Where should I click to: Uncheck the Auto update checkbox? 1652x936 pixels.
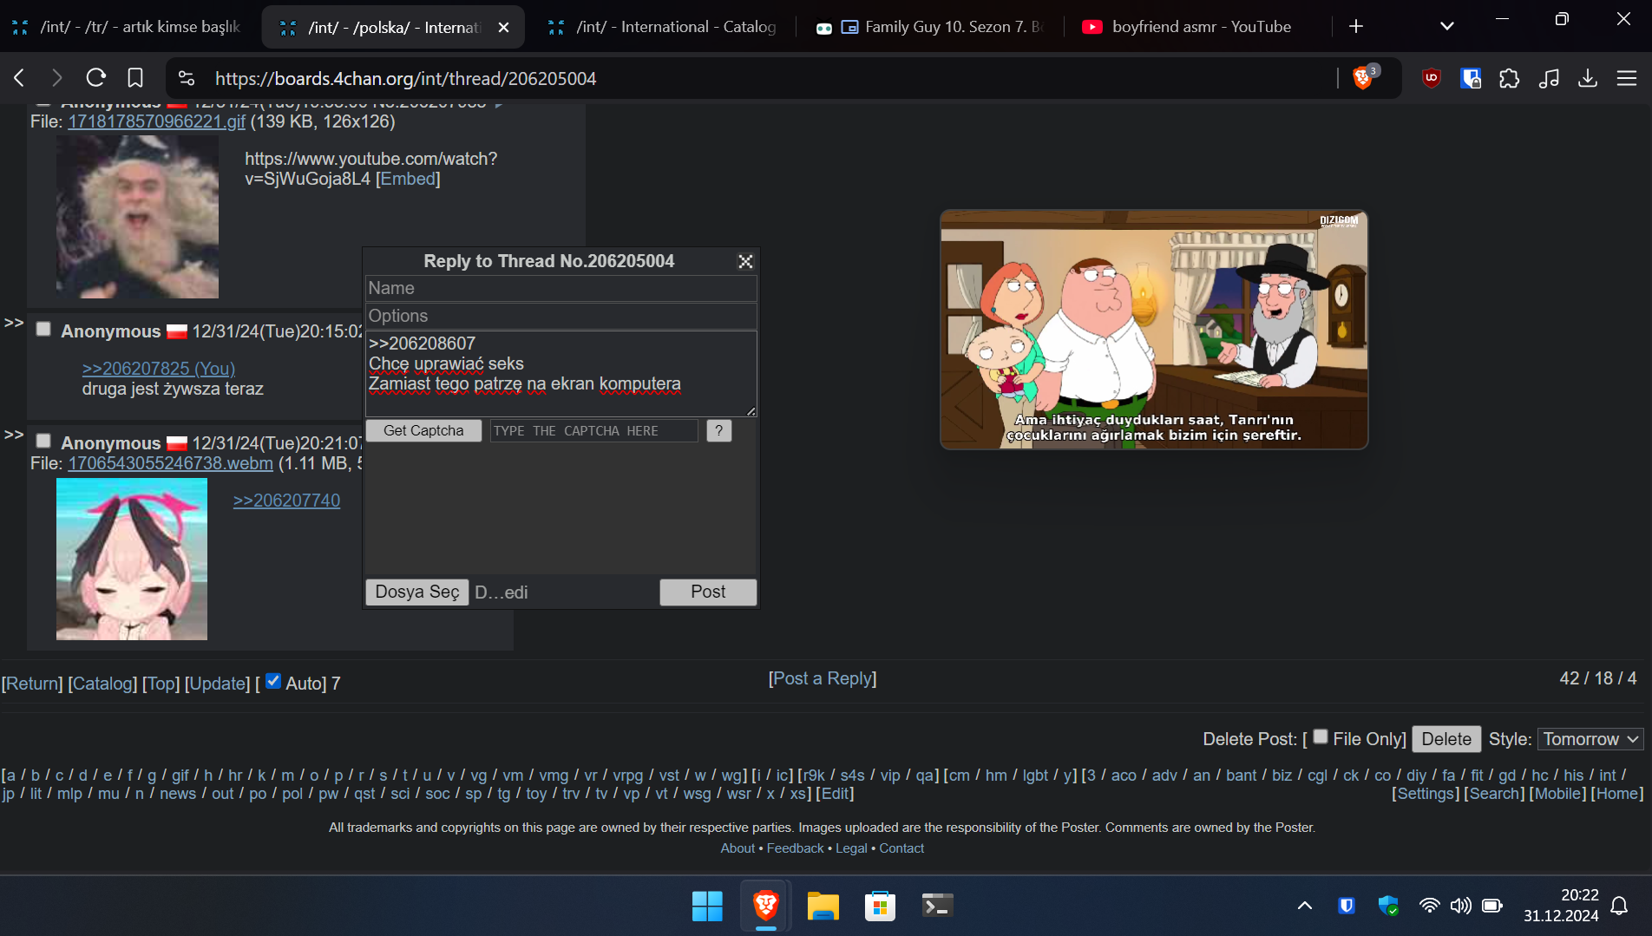[273, 681]
